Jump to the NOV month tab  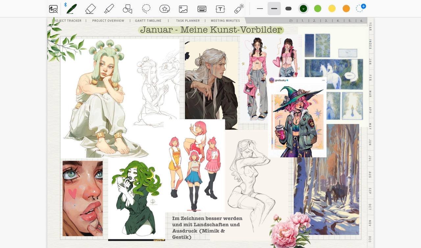click(370, 223)
